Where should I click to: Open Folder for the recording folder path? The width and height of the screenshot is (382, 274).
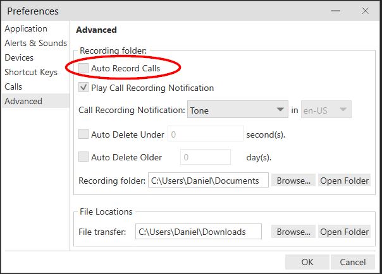click(x=344, y=181)
